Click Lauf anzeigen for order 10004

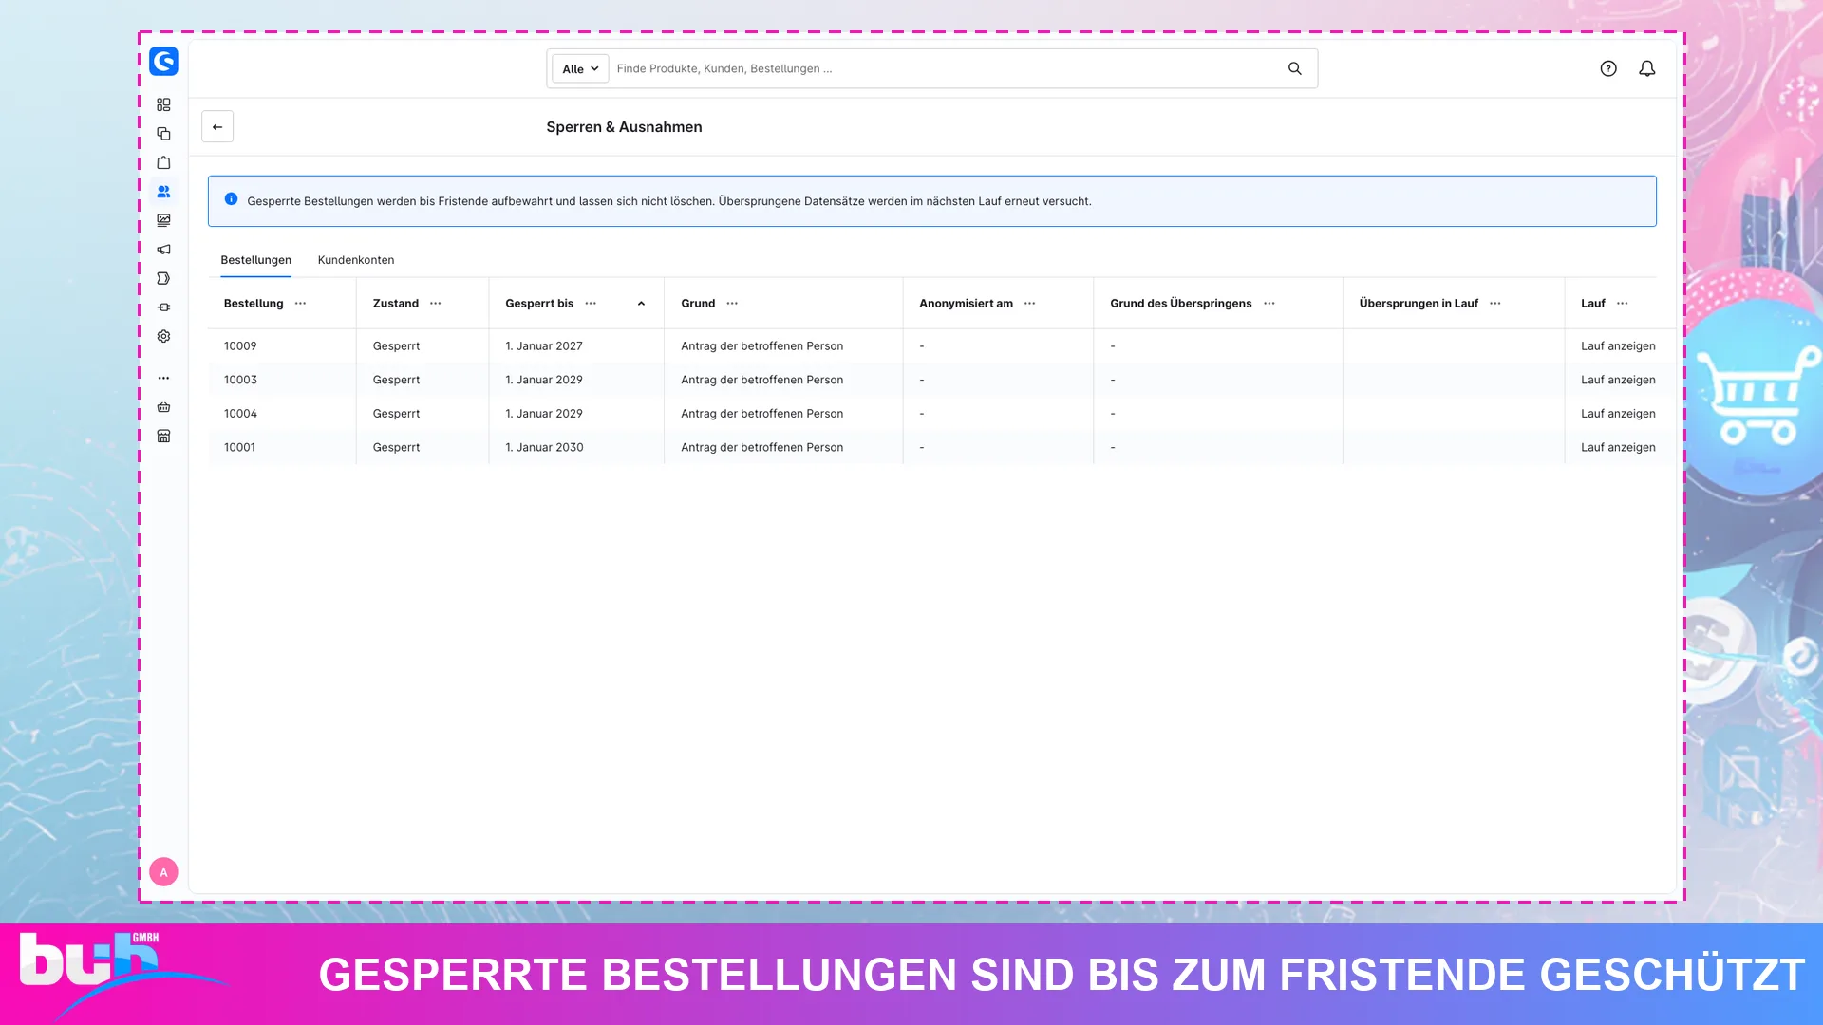point(1618,414)
